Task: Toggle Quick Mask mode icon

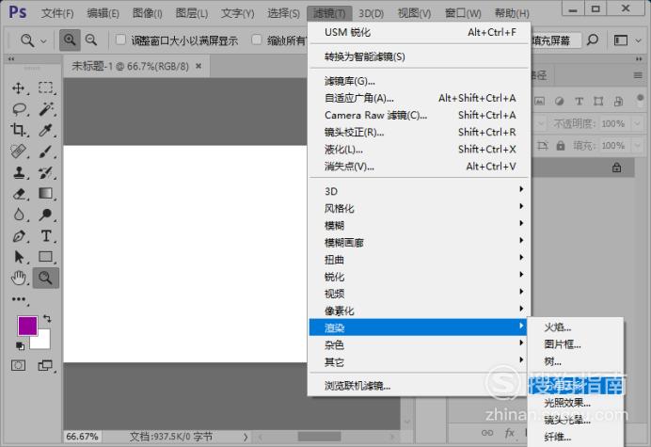Action: (18, 365)
